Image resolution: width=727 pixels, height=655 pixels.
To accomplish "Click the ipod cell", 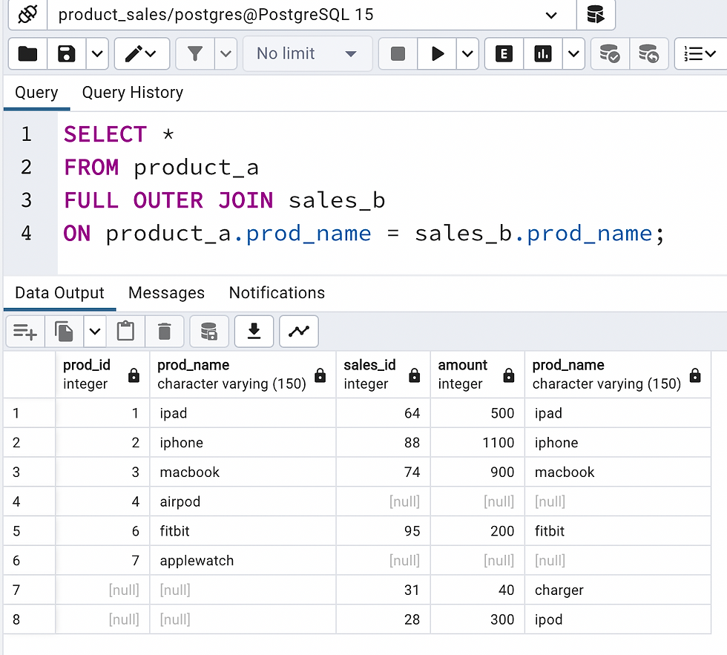I will click(617, 619).
